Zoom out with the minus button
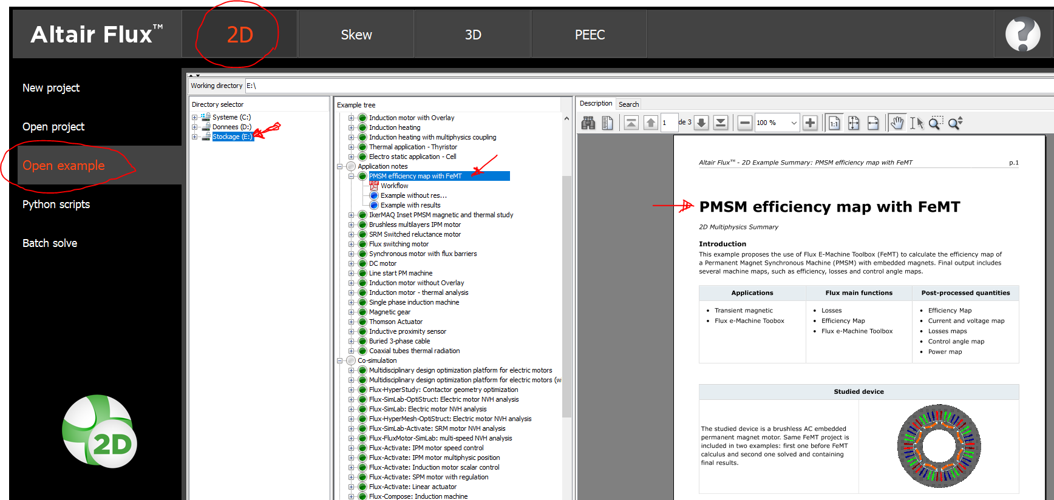1054x500 pixels. [x=745, y=123]
